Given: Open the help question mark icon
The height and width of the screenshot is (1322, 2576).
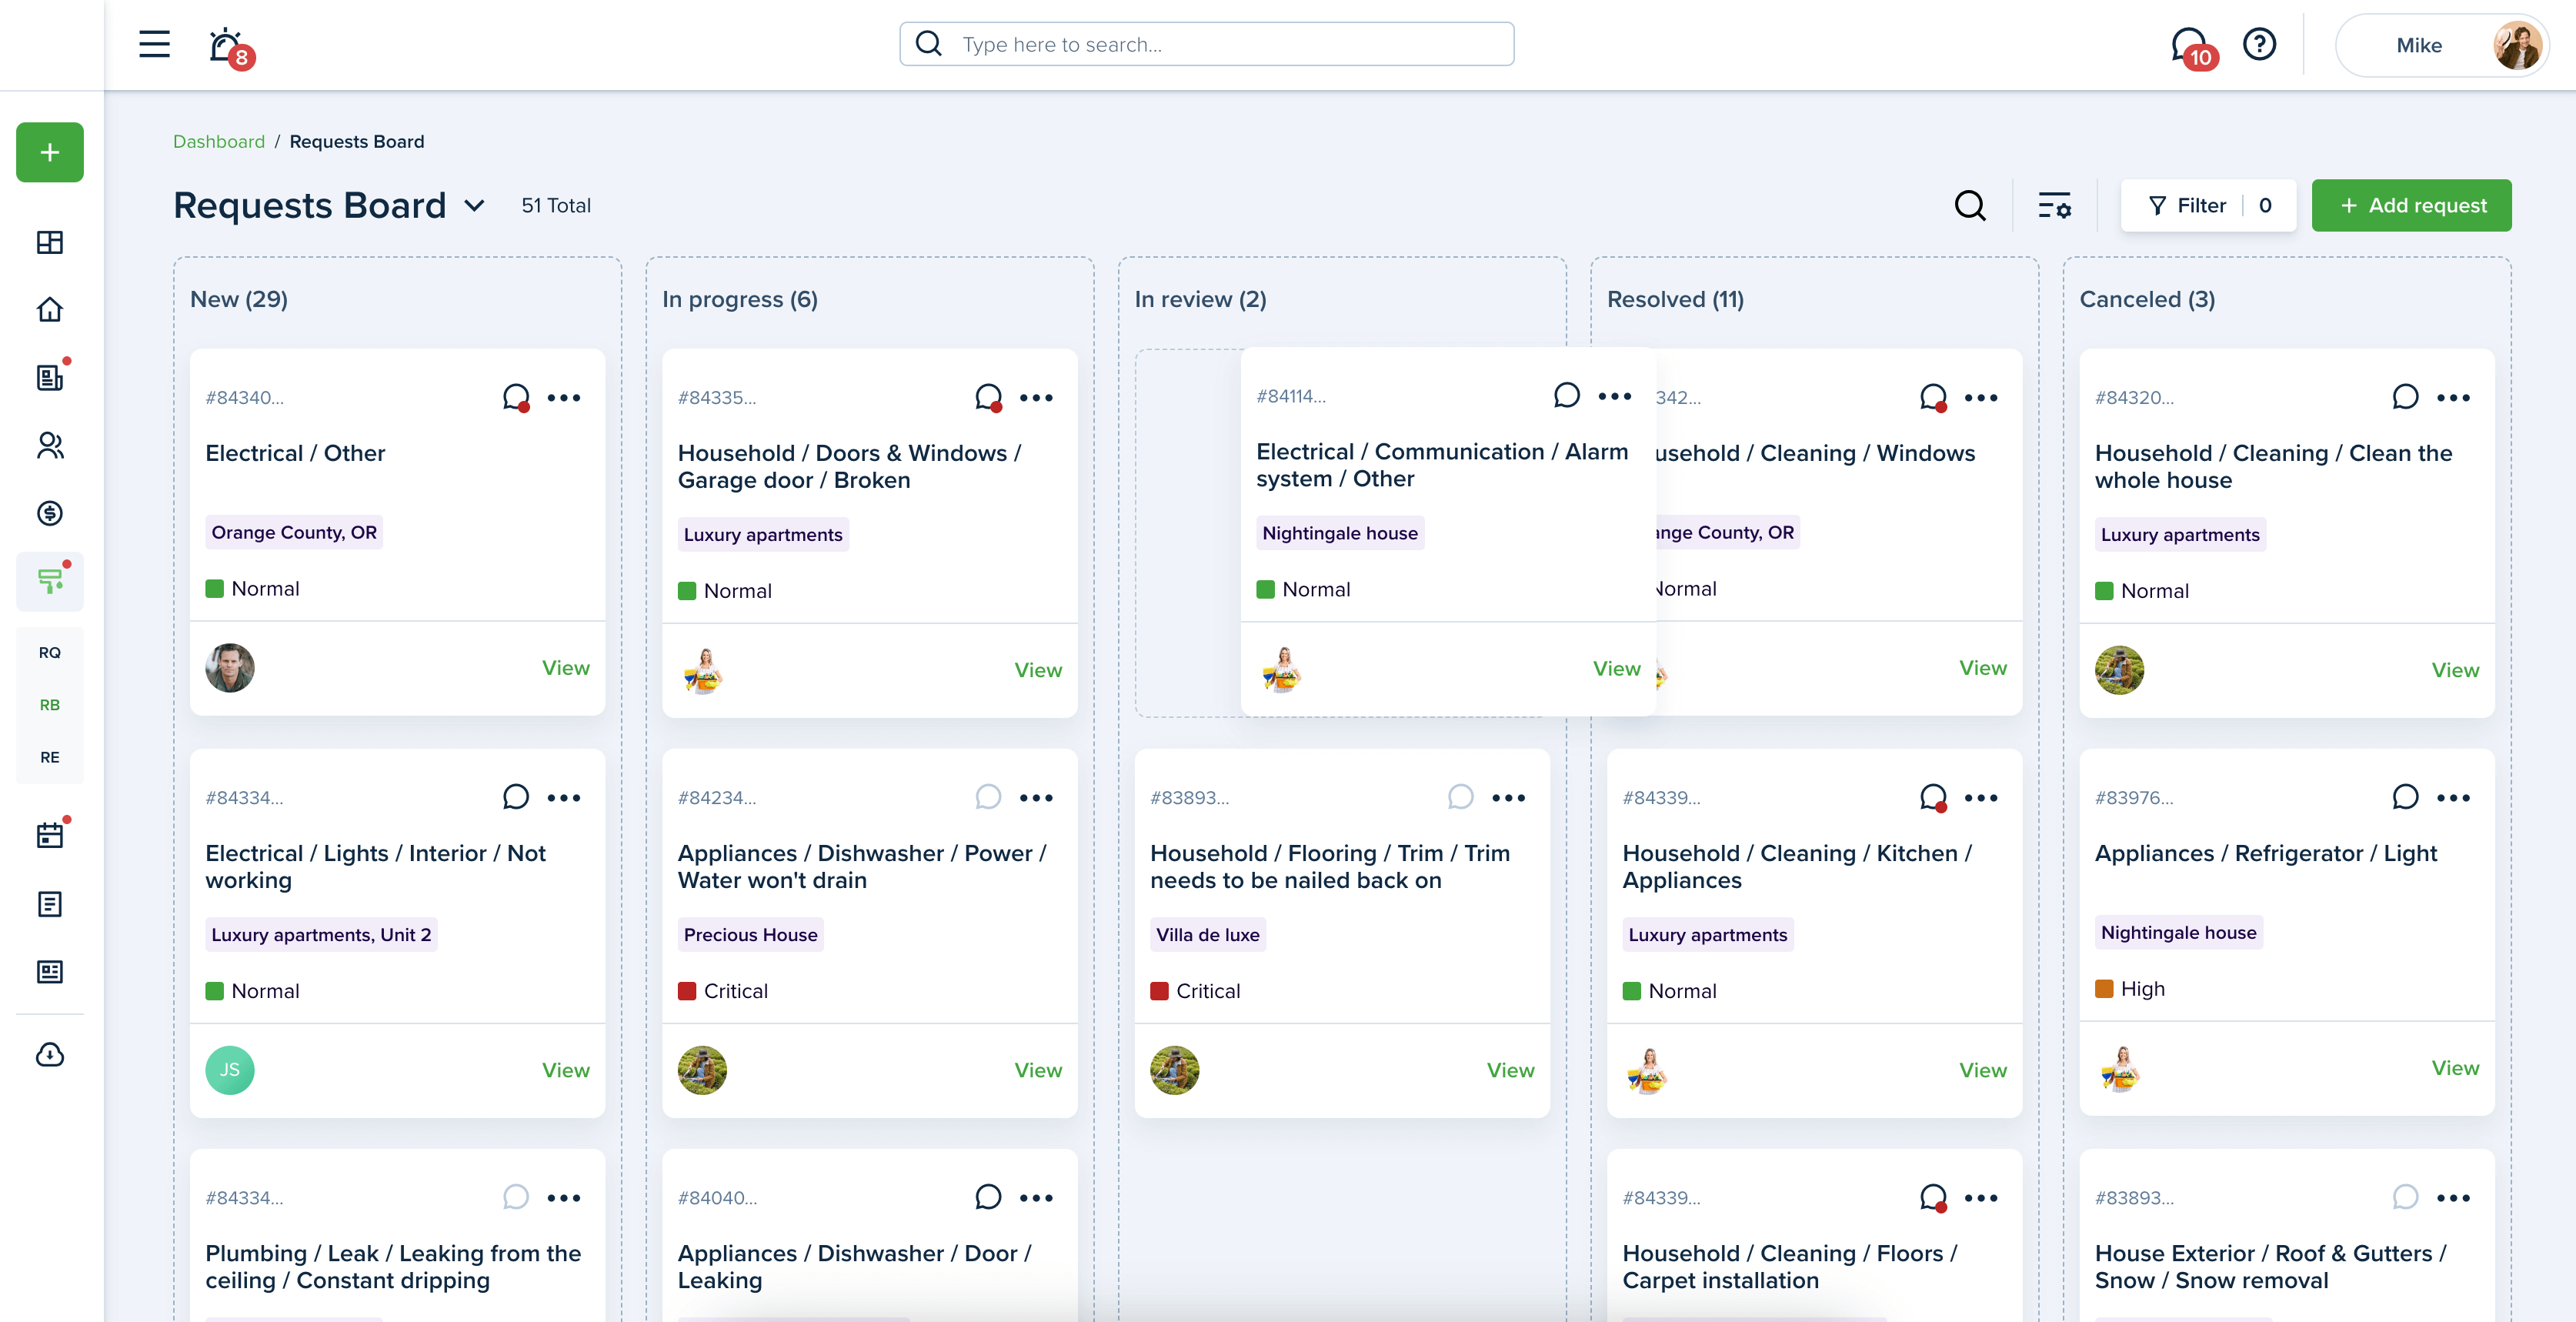Looking at the screenshot, I should [2259, 44].
